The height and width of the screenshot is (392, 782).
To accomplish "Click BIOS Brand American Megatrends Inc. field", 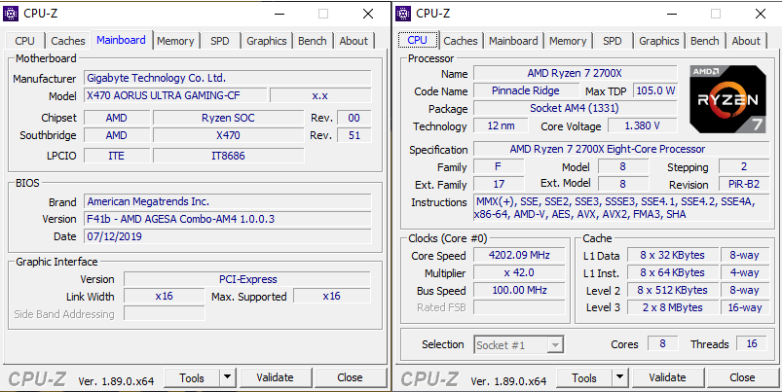I will coord(228,201).
